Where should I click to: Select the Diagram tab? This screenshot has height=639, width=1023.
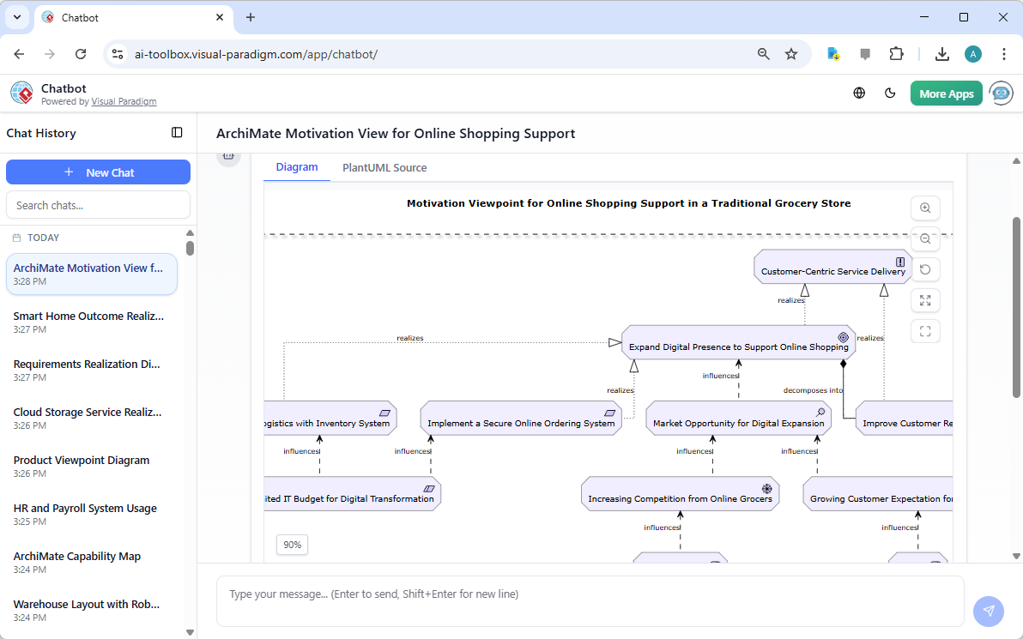[x=296, y=167]
